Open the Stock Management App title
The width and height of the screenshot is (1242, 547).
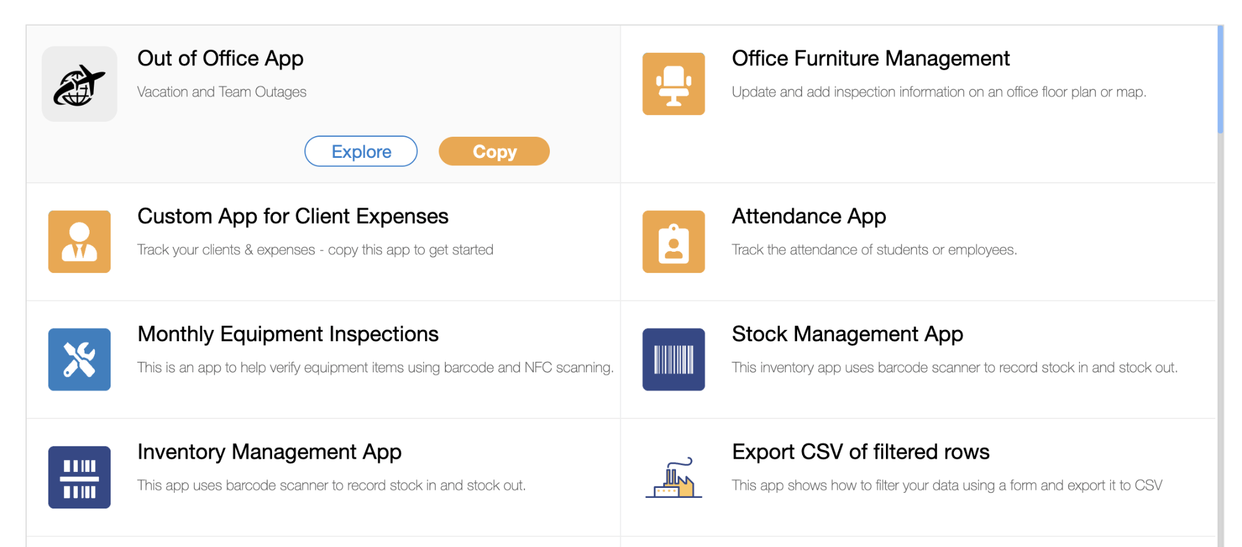pos(847,334)
